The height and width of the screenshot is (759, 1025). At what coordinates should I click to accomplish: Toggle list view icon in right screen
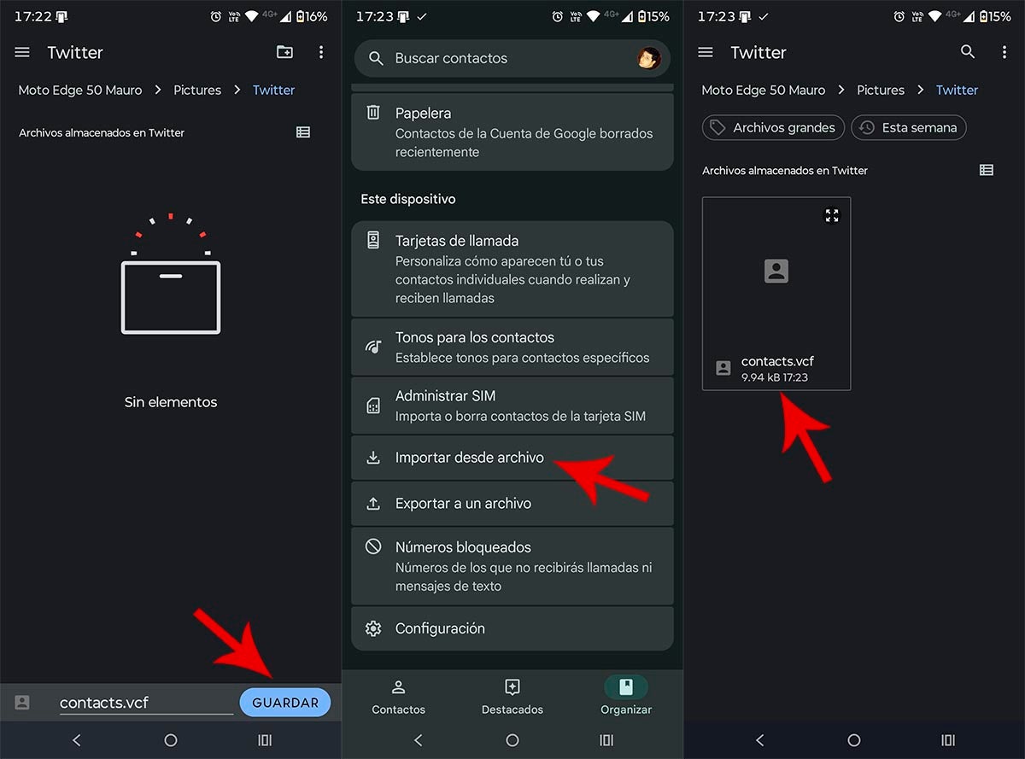tap(987, 170)
